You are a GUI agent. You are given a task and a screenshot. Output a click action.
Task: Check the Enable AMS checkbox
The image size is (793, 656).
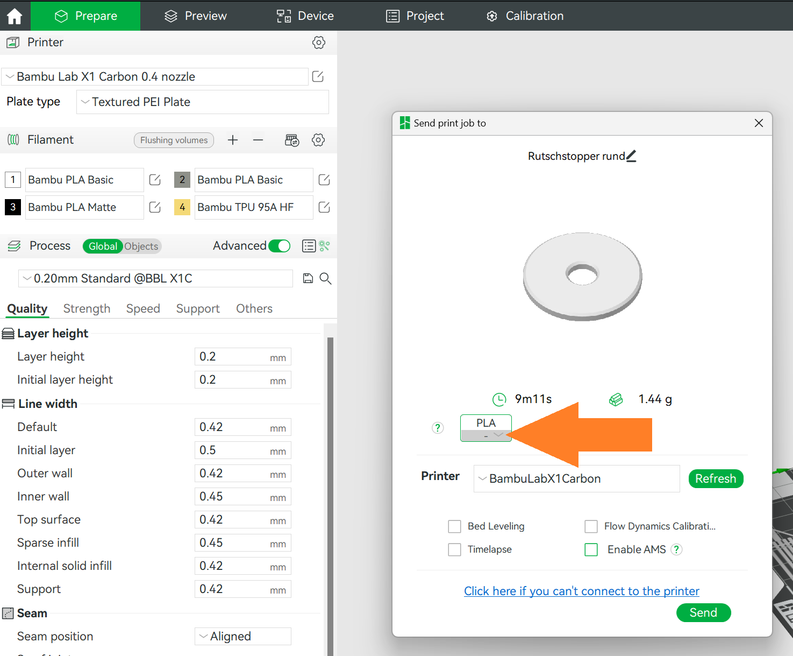pos(591,549)
